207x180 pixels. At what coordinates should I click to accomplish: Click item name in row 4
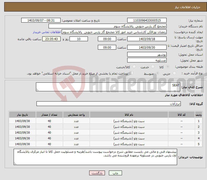pyautogui.click(x=129, y=138)
